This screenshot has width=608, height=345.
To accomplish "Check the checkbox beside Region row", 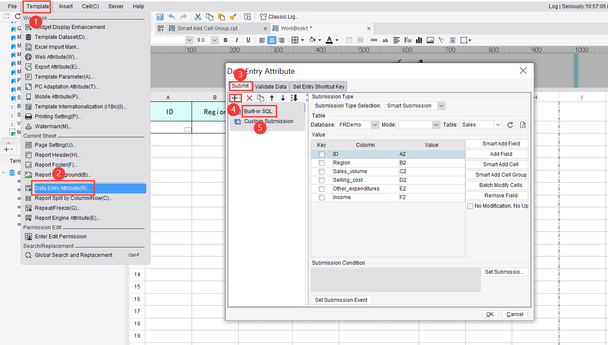I will pyautogui.click(x=321, y=162).
